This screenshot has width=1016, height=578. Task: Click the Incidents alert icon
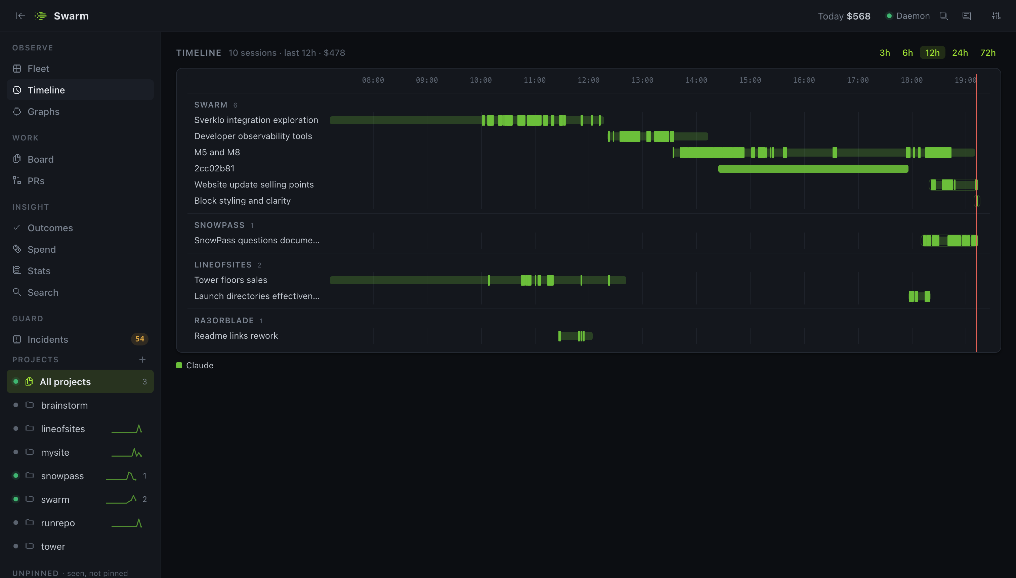[x=17, y=339]
